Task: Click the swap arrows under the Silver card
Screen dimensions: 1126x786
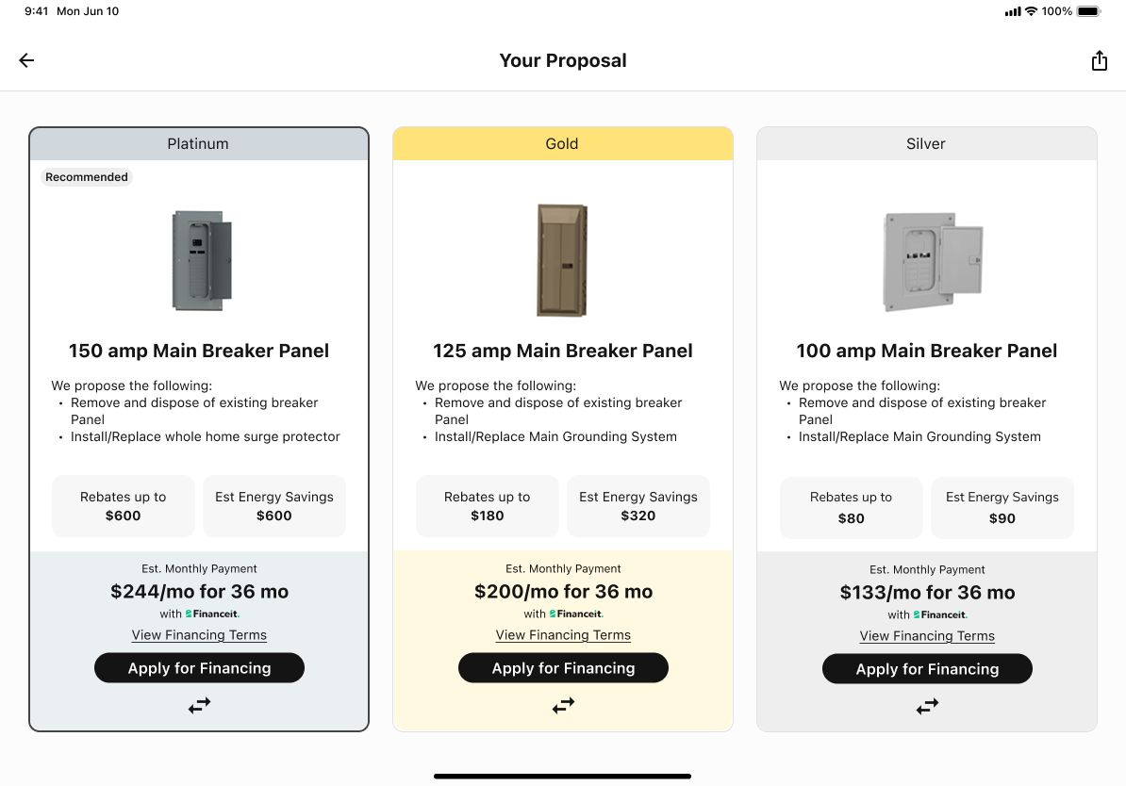Action: pyautogui.click(x=927, y=706)
